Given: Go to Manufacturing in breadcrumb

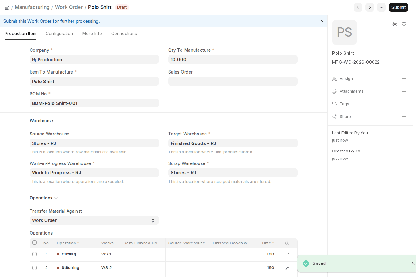Looking at the screenshot, I should (32, 7).
